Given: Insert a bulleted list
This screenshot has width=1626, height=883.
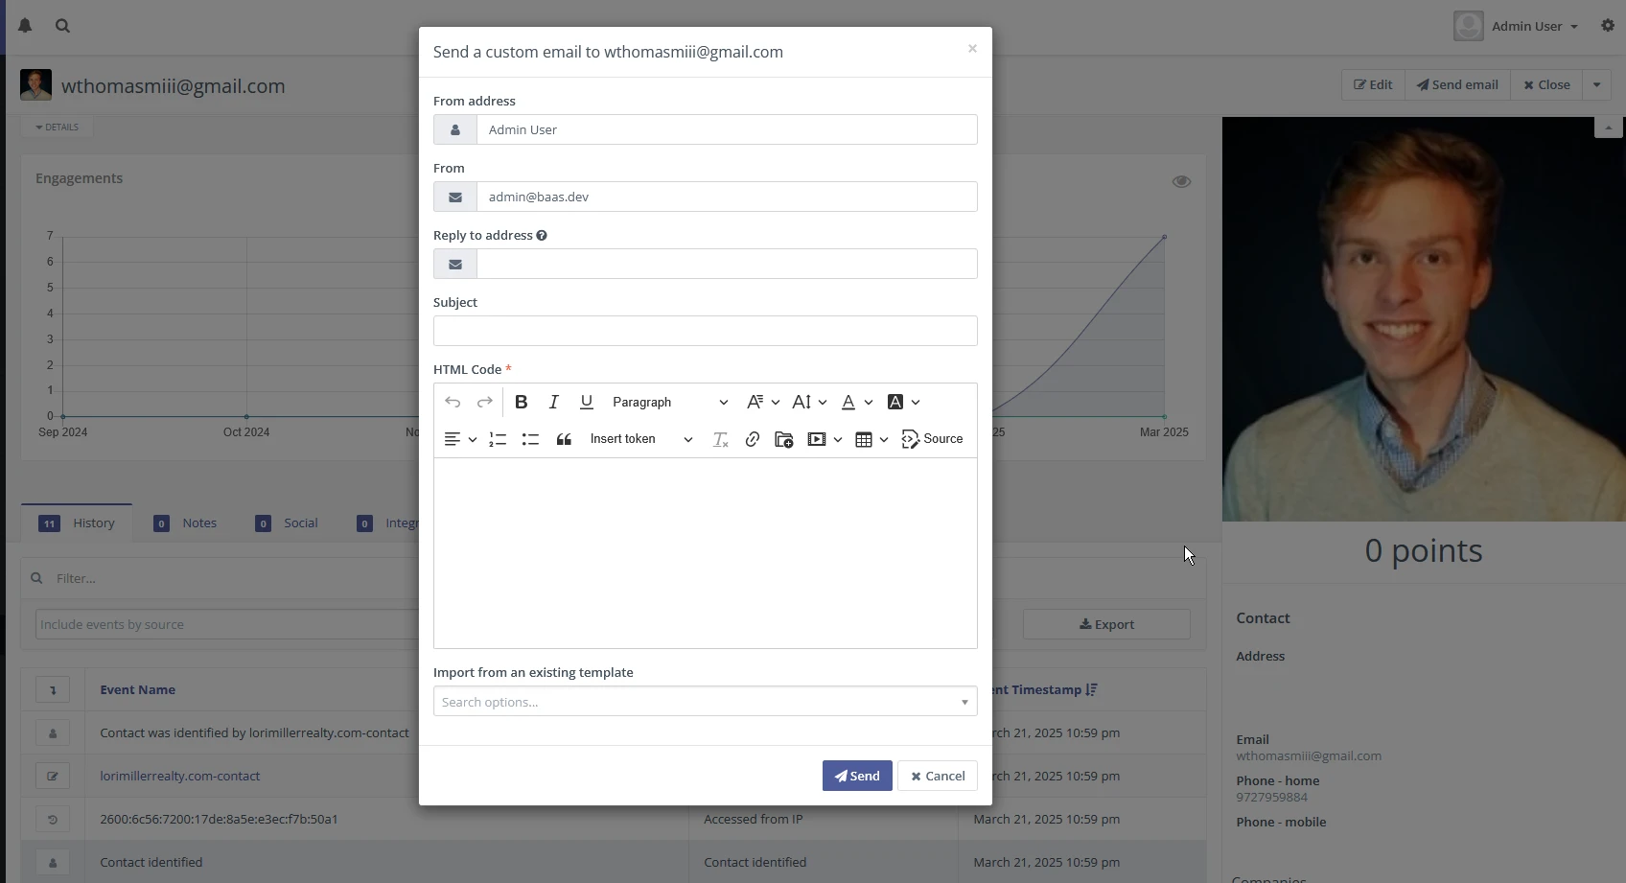Looking at the screenshot, I should (530, 439).
